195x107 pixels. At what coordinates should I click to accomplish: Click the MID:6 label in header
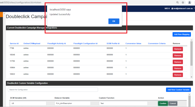[167, 9]
